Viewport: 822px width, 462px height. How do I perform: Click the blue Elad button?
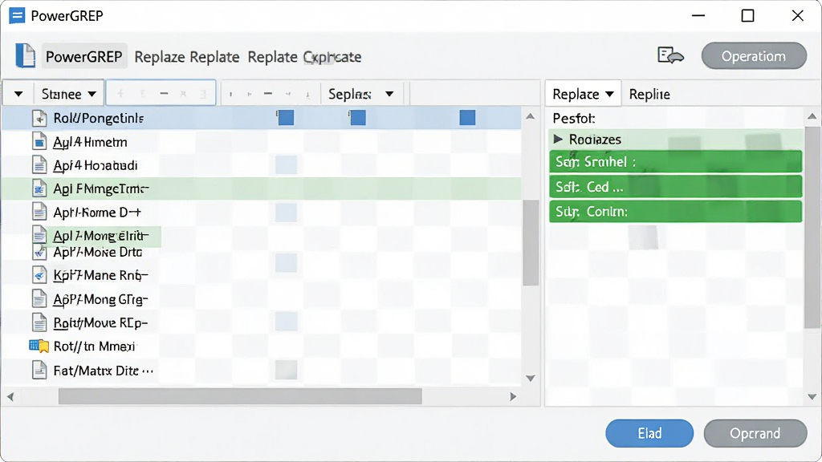point(649,433)
